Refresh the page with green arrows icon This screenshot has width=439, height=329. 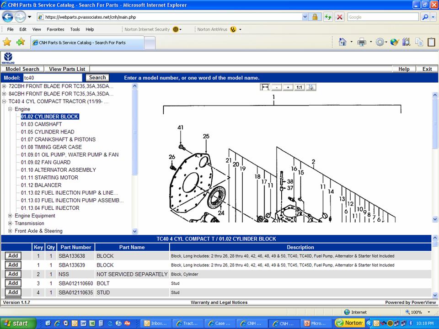328,17
